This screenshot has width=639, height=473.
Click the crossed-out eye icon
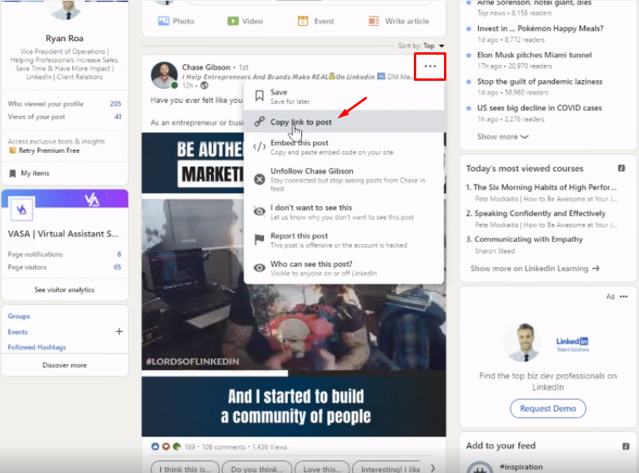(259, 212)
